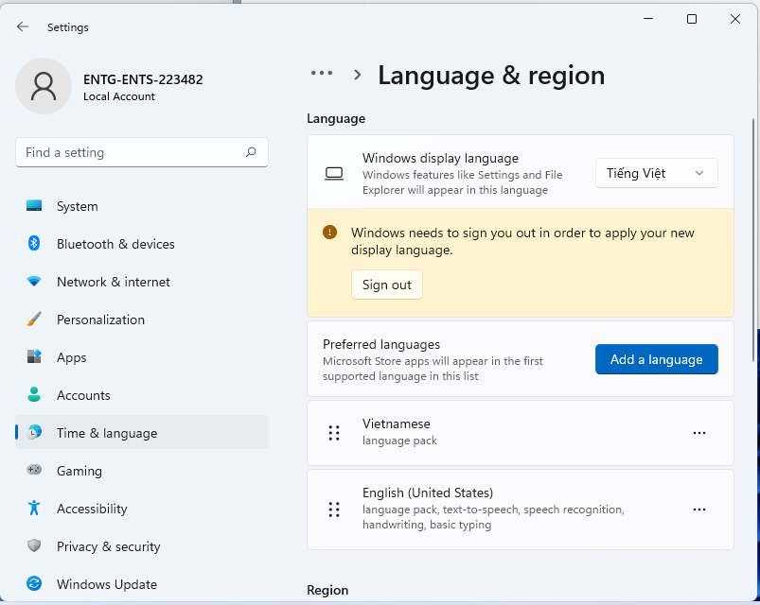Click the Windows Update sync icon
The height and width of the screenshot is (605, 760).
34,583
